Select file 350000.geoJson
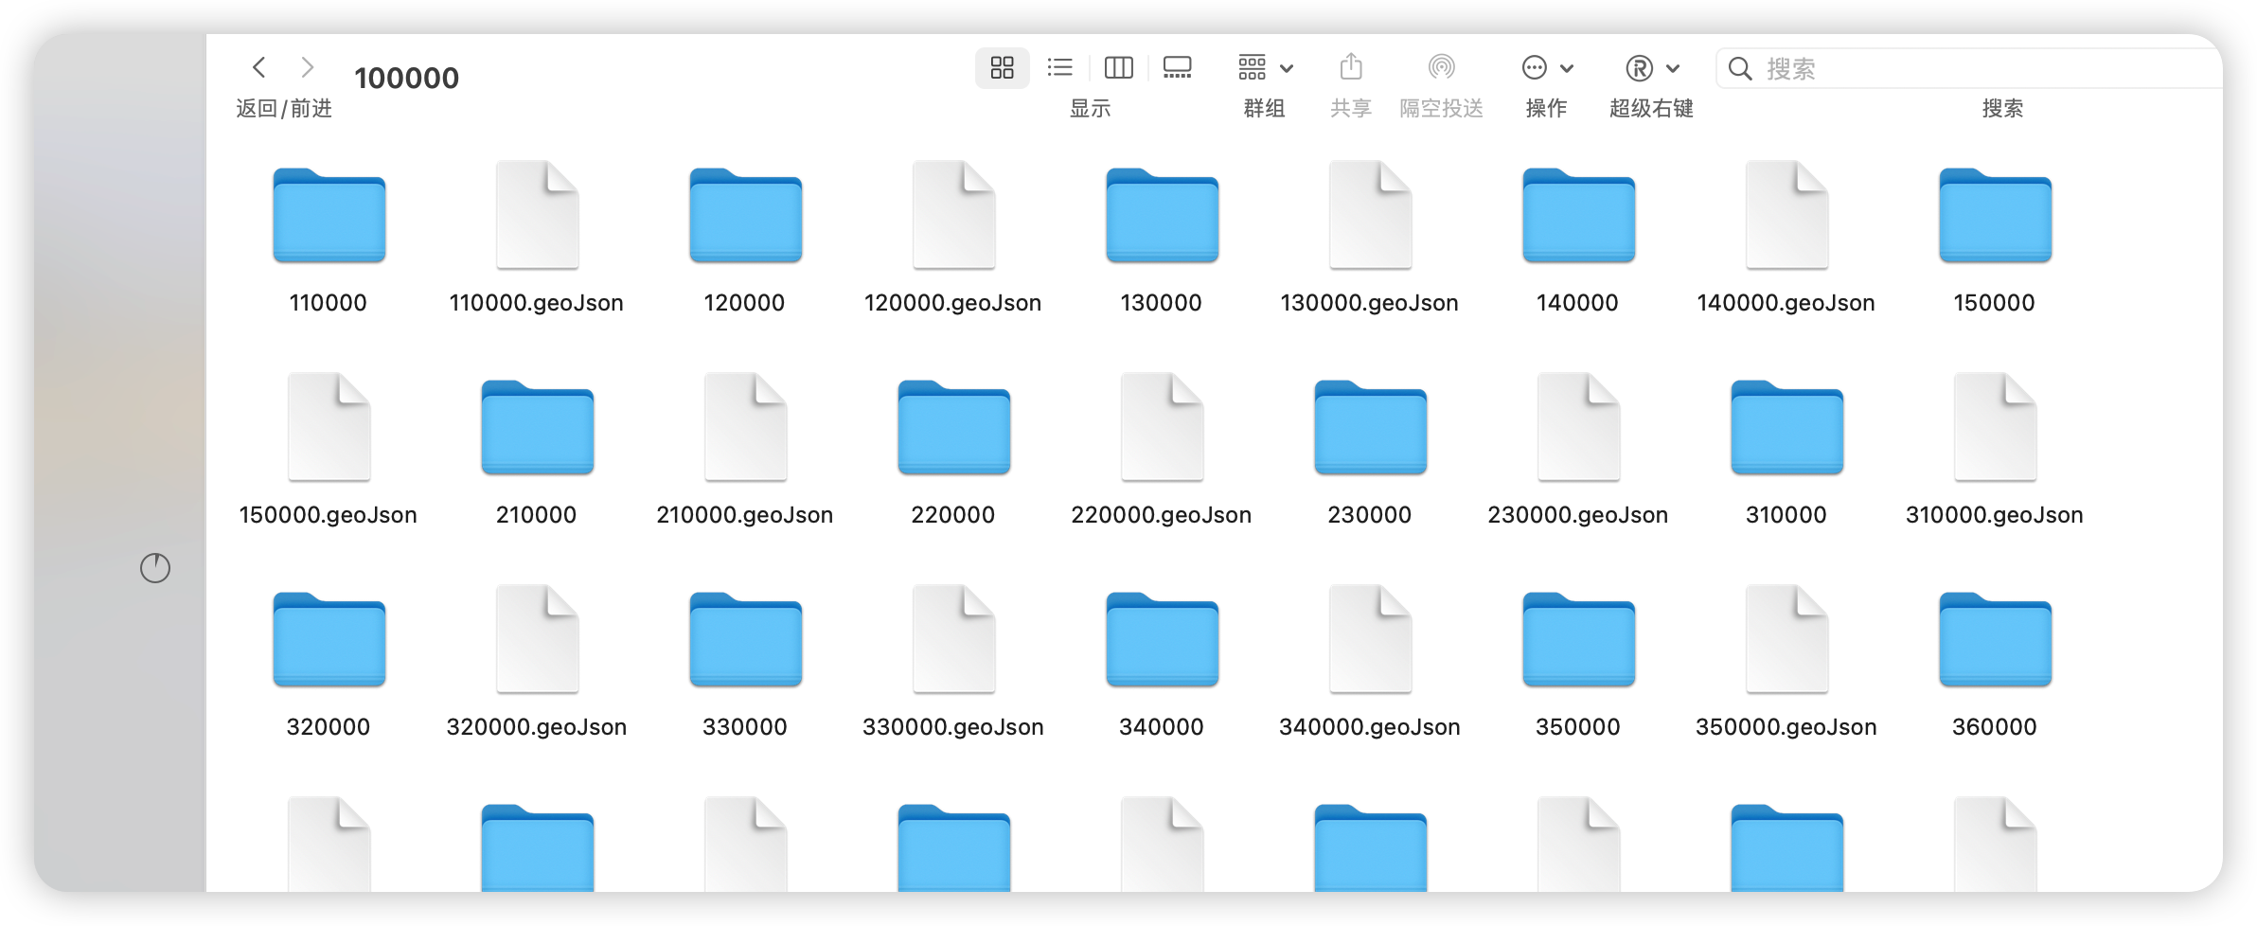The height and width of the screenshot is (926, 2257). [1786, 639]
